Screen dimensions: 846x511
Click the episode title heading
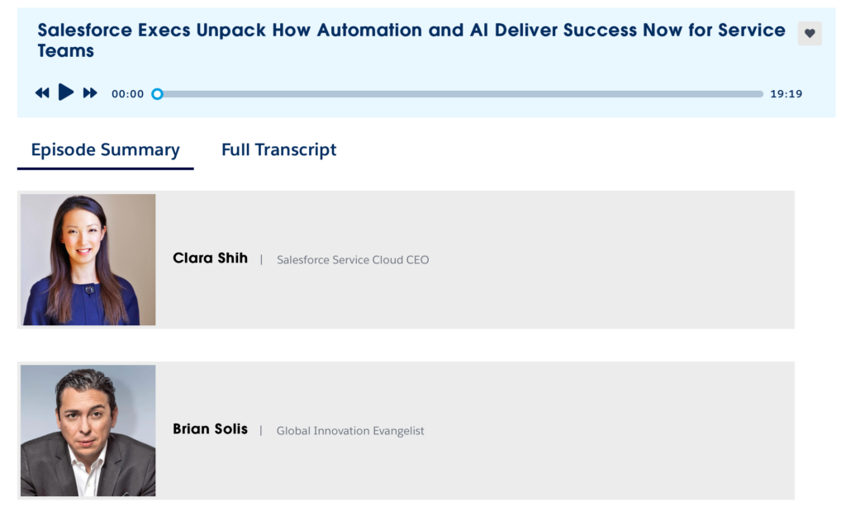(411, 40)
